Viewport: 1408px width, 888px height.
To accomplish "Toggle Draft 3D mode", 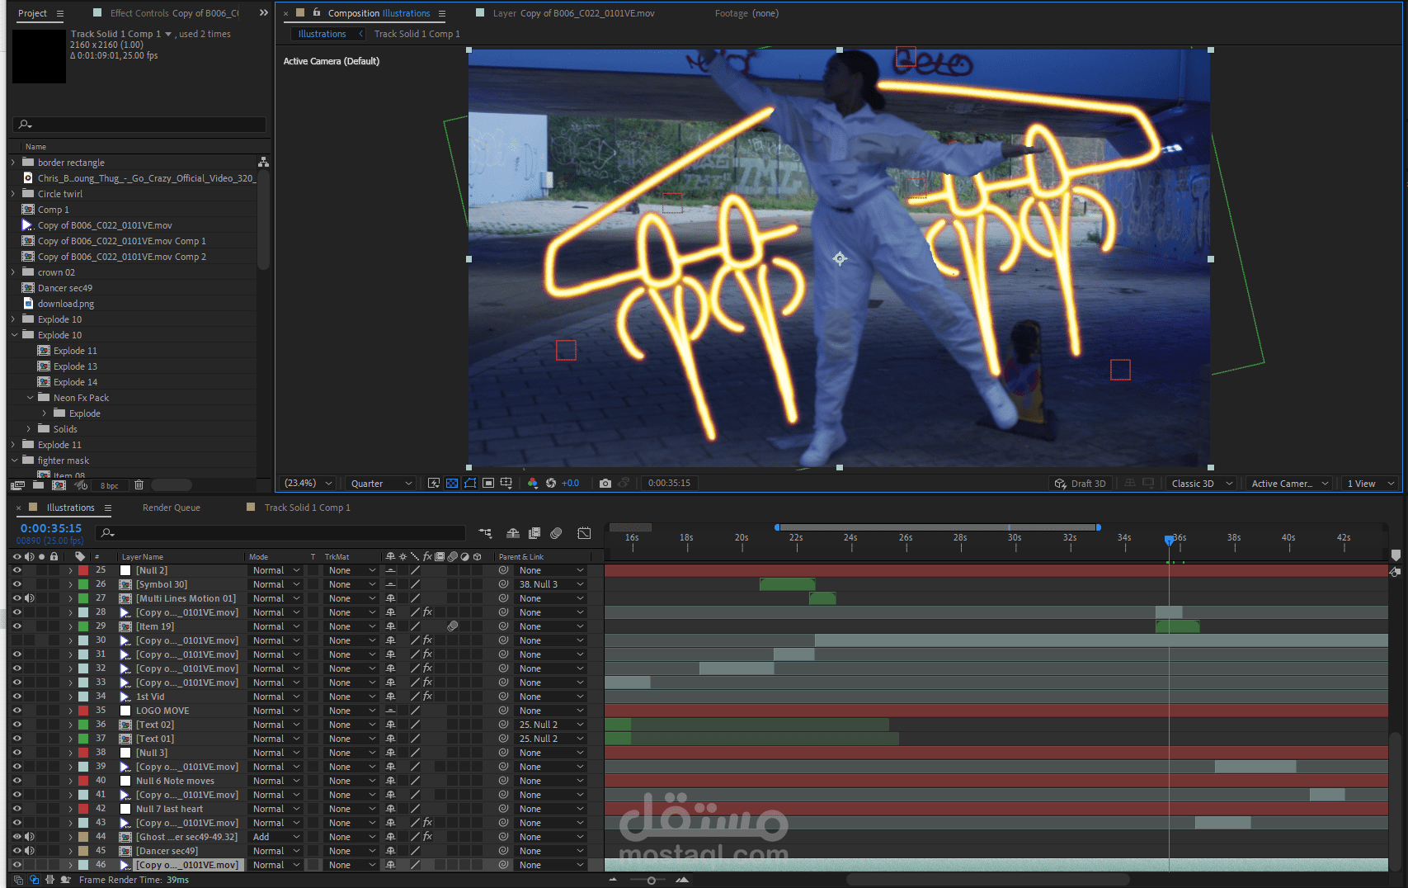I will (x=1081, y=484).
